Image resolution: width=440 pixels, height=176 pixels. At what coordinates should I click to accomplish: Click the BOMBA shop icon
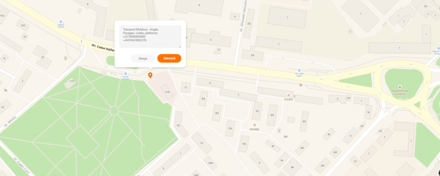tap(255, 125)
